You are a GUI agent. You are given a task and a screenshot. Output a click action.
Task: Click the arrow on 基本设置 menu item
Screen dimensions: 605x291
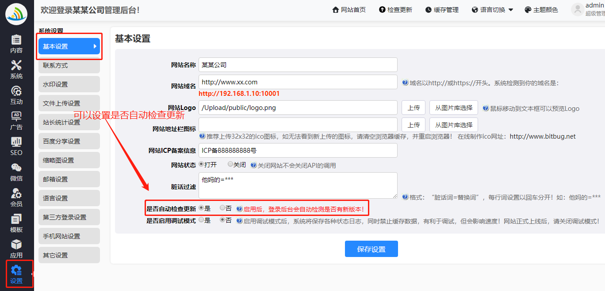95,46
